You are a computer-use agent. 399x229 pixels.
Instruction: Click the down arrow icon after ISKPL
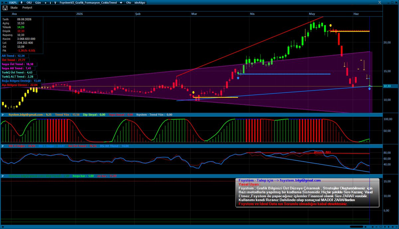22,3
